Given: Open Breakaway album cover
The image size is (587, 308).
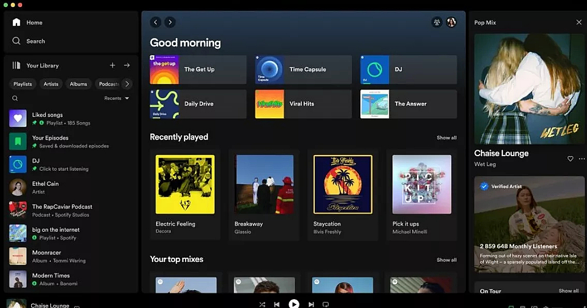Looking at the screenshot, I should 264,185.
